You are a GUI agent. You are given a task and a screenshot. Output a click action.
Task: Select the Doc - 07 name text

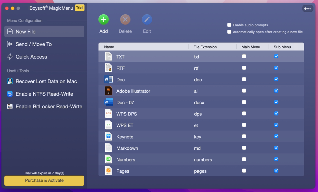[125, 103]
